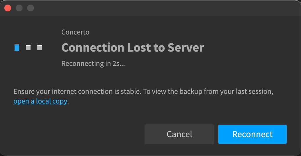
Task: Click the disabled zoom window button
Action: (31, 8)
